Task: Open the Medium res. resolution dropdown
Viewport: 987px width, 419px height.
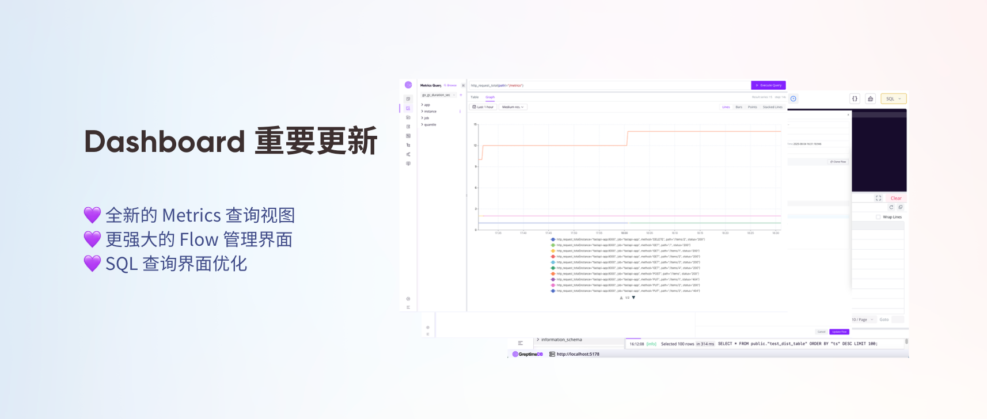Action: [x=513, y=107]
